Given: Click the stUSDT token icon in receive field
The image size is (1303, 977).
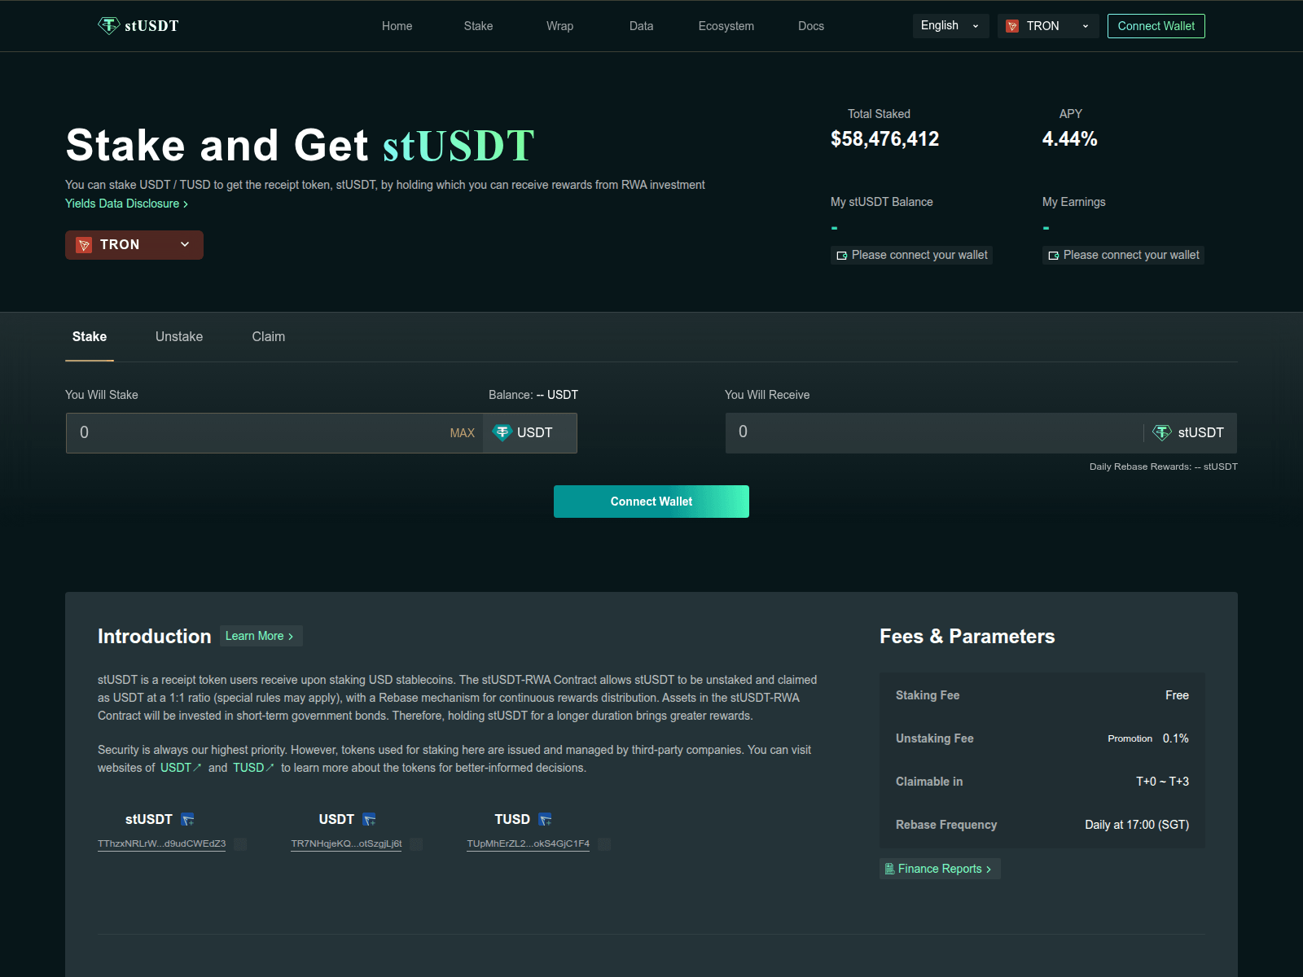Looking at the screenshot, I should (x=1162, y=432).
